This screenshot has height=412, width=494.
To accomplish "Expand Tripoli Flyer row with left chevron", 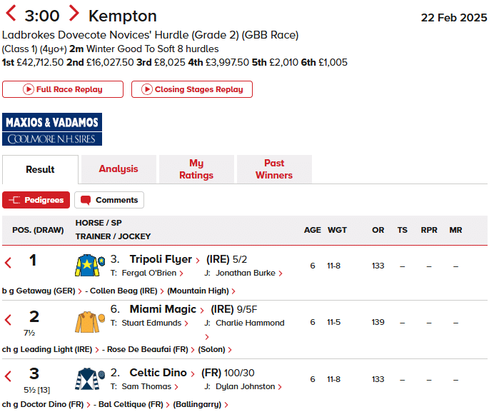I will [9, 263].
